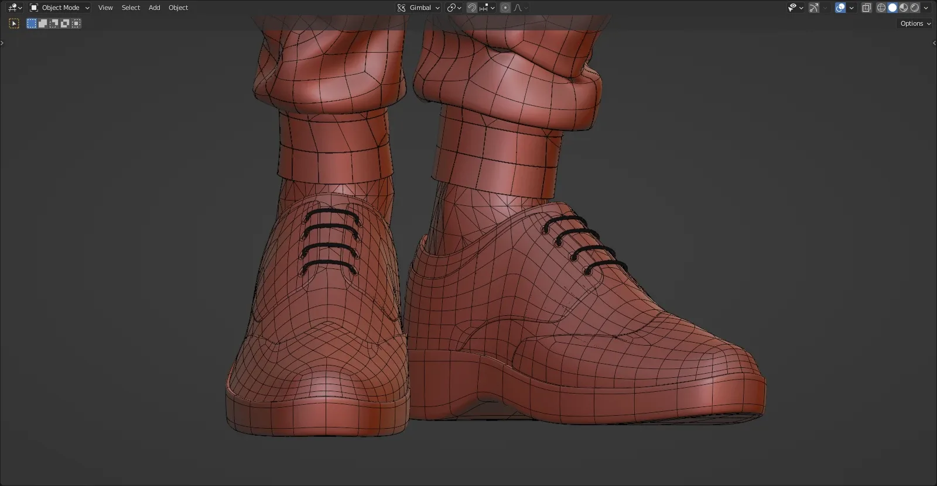
Task: Open the Object Mode dropdown
Action: coord(60,8)
